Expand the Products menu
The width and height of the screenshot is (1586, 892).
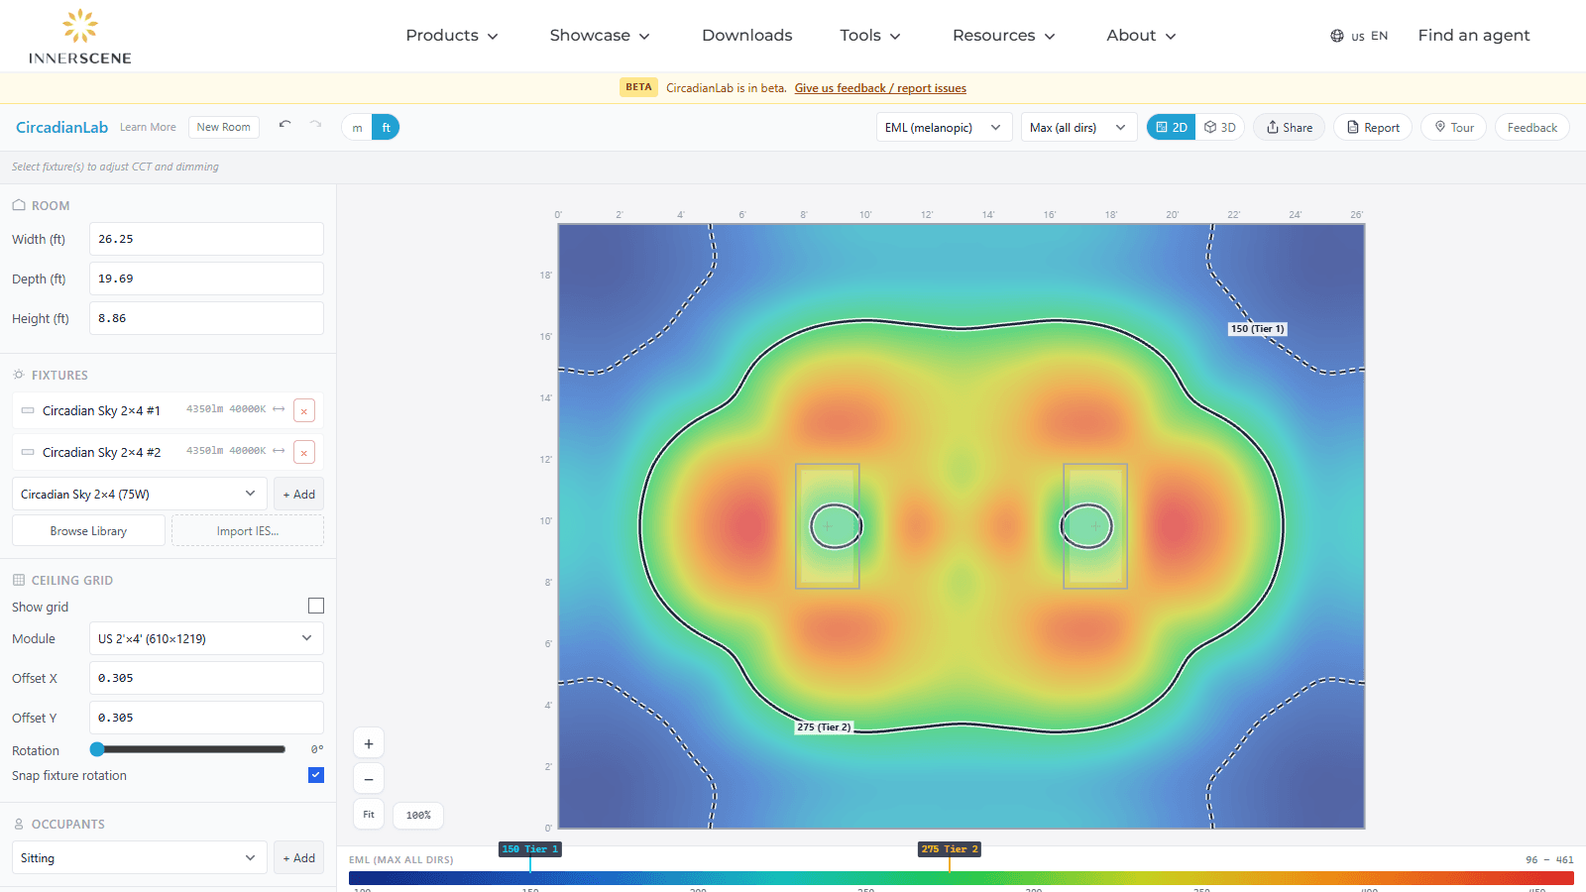pos(451,36)
